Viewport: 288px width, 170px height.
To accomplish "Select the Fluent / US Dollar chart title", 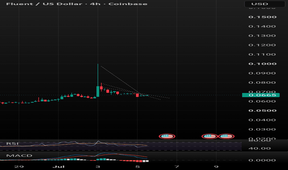I will [x=77, y=4].
